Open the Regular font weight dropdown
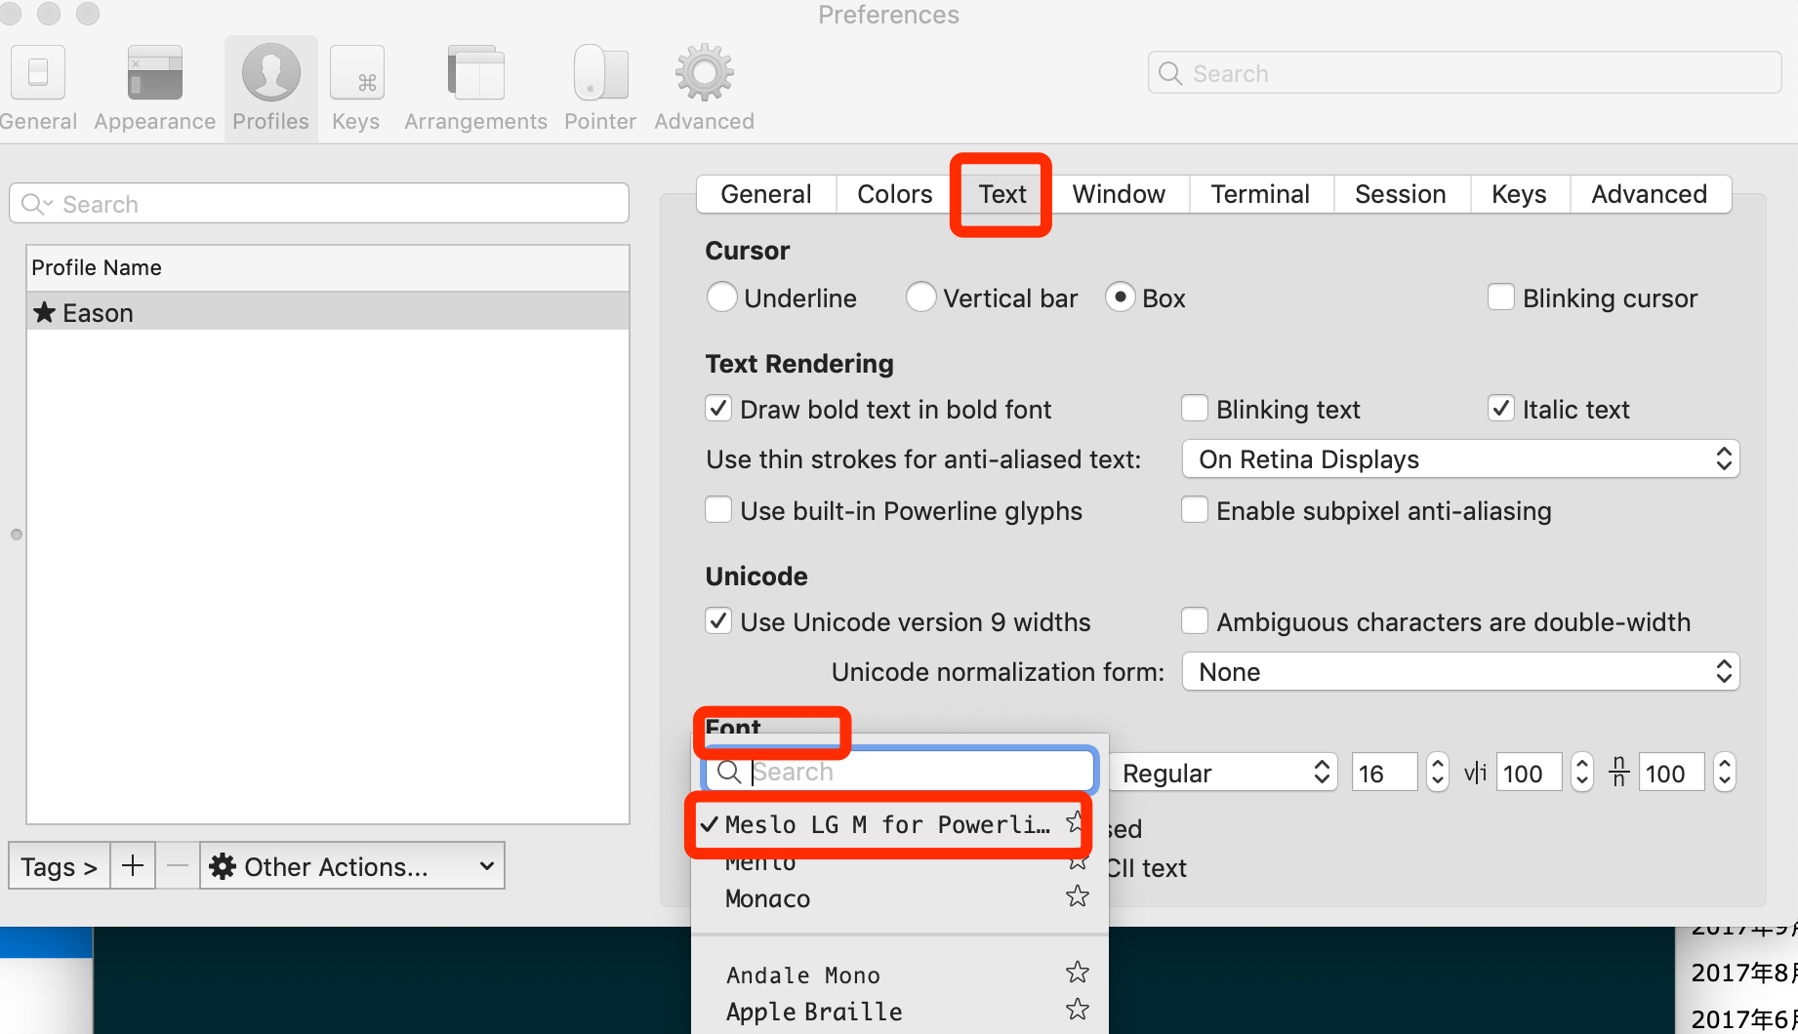 click(1225, 774)
